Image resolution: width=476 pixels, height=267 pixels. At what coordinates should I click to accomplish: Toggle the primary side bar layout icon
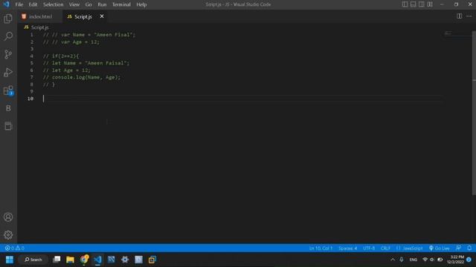pos(405,4)
